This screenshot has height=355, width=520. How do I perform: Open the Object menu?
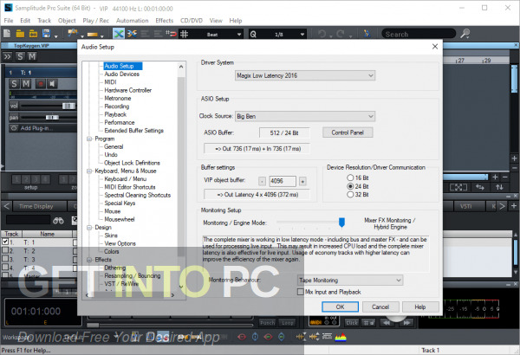(67, 21)
